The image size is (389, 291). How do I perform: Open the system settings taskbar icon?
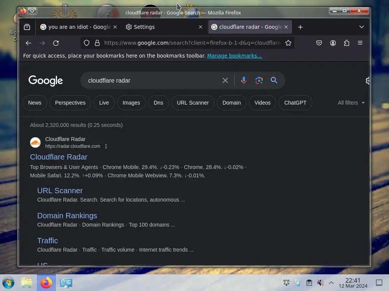click(x=66, y=283)
